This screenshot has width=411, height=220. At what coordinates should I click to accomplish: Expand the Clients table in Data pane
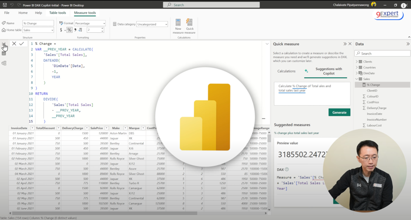pyautogui.click(x=357, y=62)
